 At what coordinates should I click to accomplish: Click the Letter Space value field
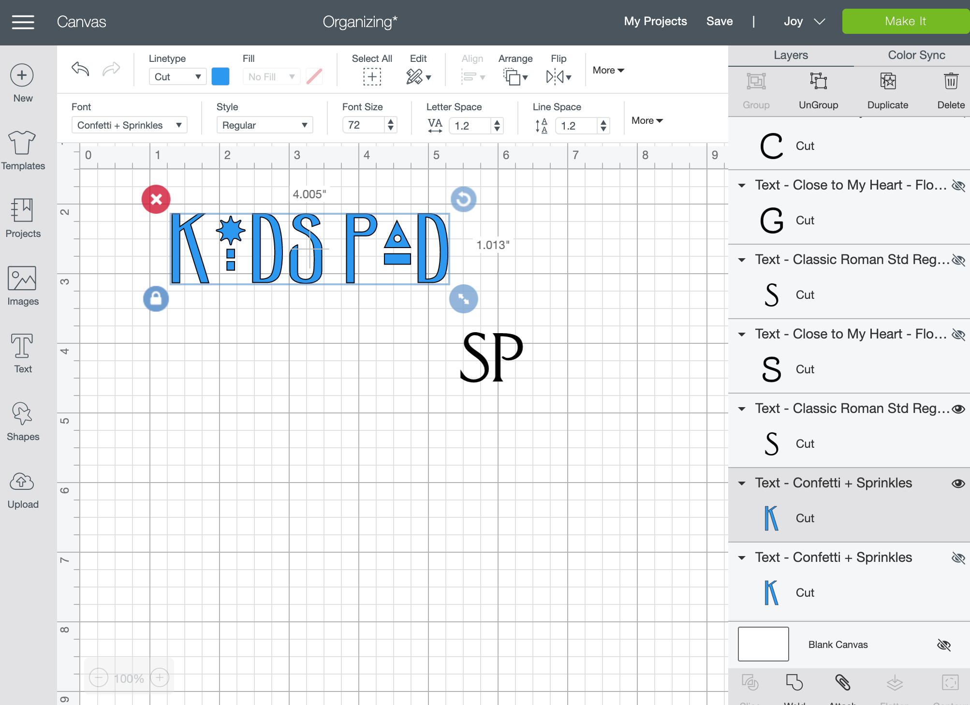pyautogui.click(x=470, y=126)
